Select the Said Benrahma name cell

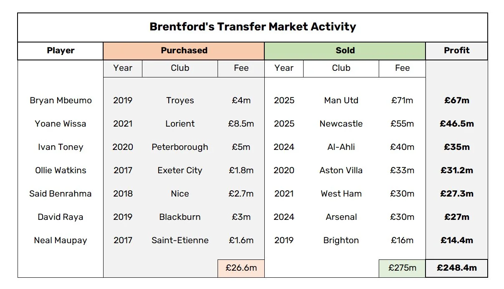point(61,194)
